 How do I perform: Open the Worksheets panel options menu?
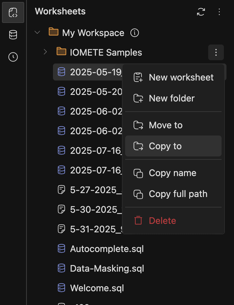(x=219, y=12)
